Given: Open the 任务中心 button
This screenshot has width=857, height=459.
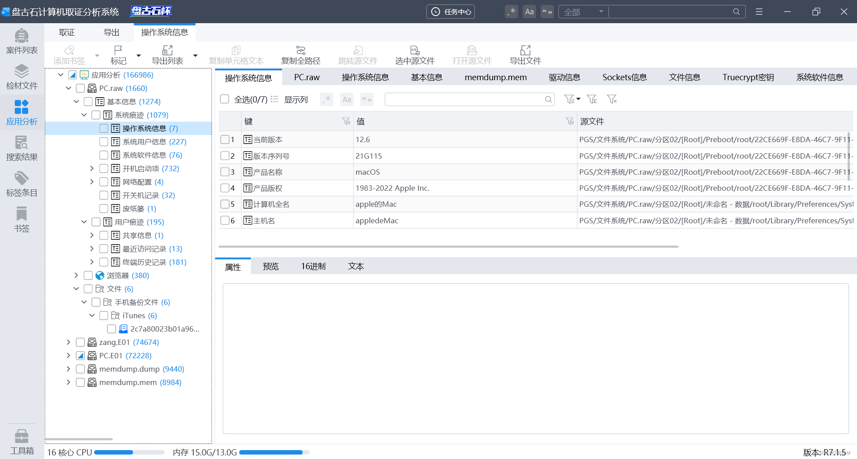Looking at the screenshot, I should 450,12.
